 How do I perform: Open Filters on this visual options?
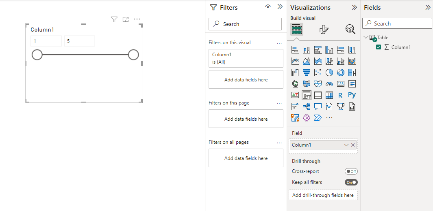279,43
